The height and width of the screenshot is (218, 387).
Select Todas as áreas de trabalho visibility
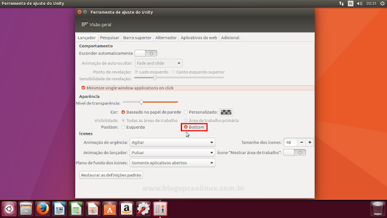(x=123, y=120)
